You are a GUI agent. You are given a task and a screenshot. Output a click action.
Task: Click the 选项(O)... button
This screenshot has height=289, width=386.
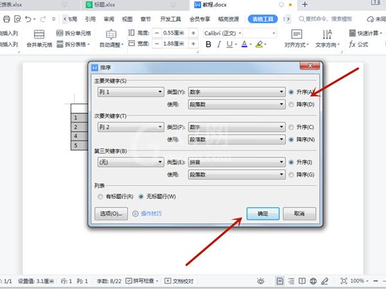(x=111, y=214)
